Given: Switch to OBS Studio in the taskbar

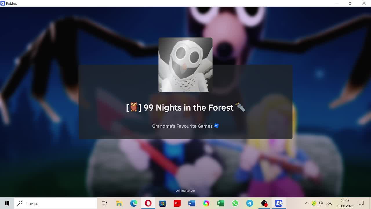Looking at the screenshot, I should click(264, 203).
